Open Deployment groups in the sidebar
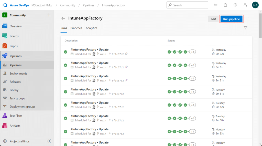The height and width of the screenshot is (146, 262). [x=27, y=107]
